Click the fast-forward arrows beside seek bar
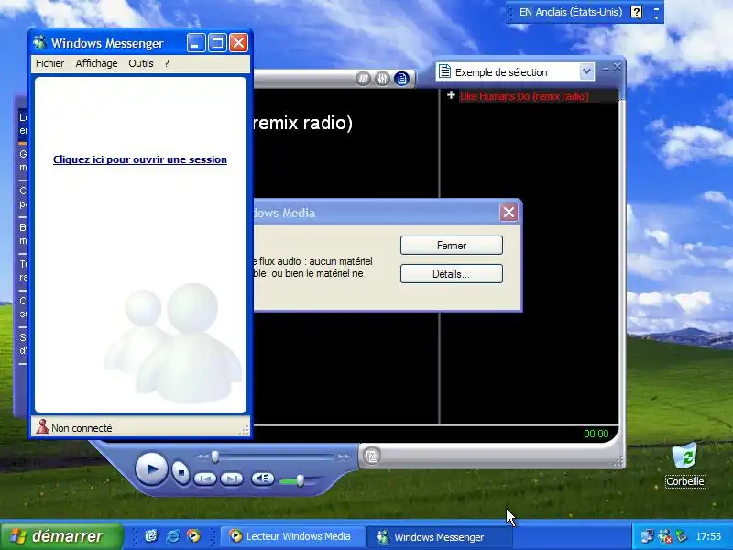Screen dimensions: 733x550 pyautogui.click(x=345, y=456)
